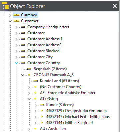Screen dimensions: 120x132
Task: Select AE : Forenede Arabiske Emirater
Action: pyautogui.click(x=68, y=93)
